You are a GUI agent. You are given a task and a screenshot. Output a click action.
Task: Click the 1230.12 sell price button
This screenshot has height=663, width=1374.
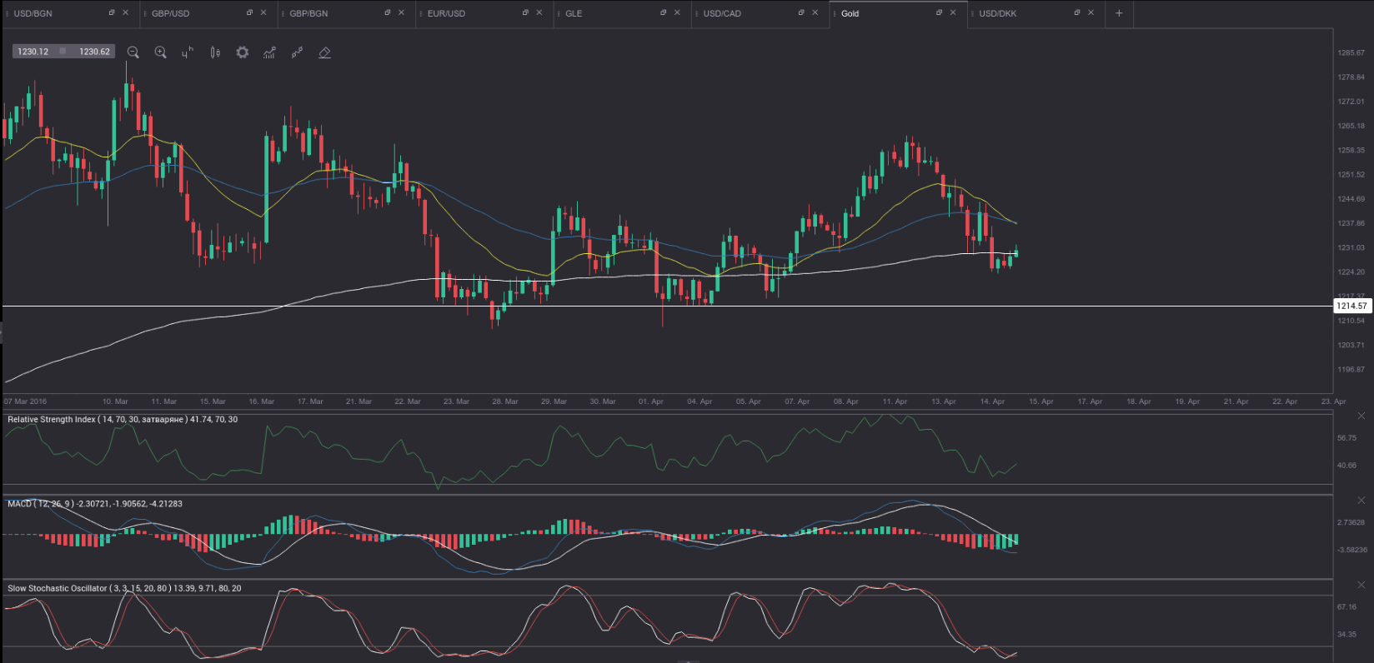tap(33, 52)
